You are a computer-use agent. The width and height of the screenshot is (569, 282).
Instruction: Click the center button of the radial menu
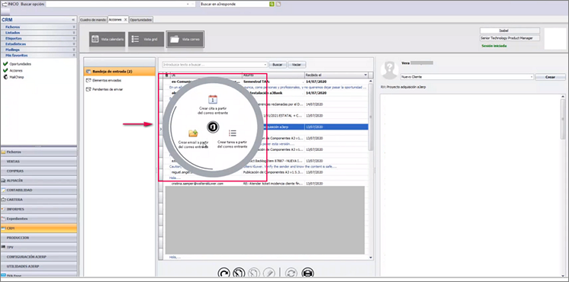(x=213, y=127)
